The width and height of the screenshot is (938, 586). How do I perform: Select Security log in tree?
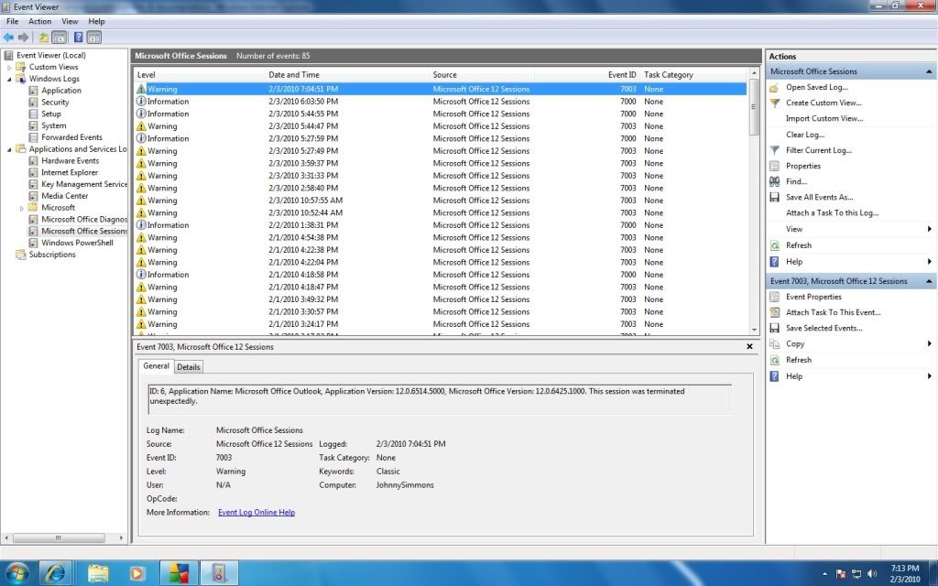tap(55, 103)
